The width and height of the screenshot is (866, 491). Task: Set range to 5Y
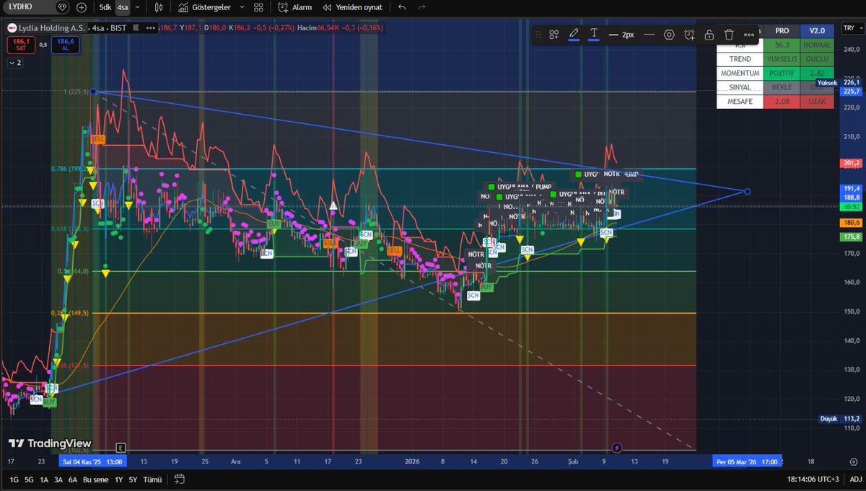point(132,479)
